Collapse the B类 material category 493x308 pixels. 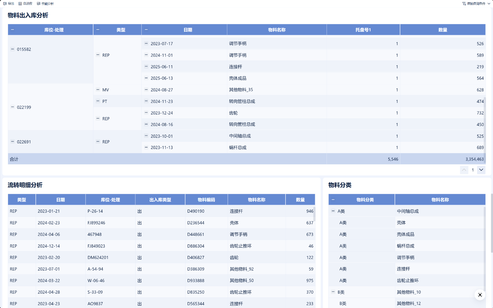tap(333, 292)
